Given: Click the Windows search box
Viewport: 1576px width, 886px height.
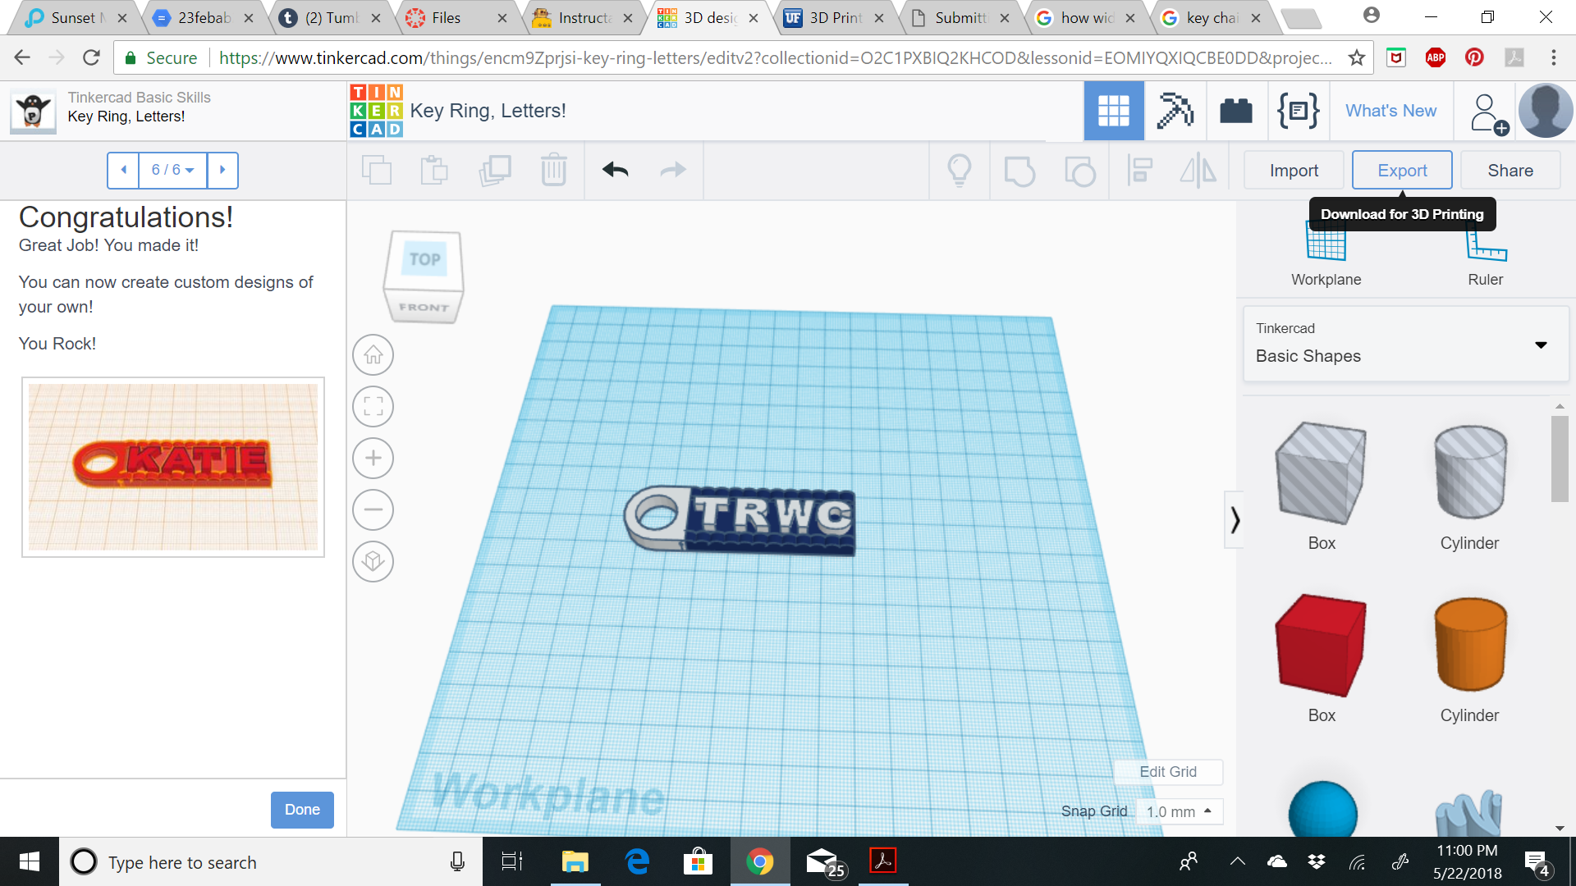Looking at the screenshot, I should point(271,862).
